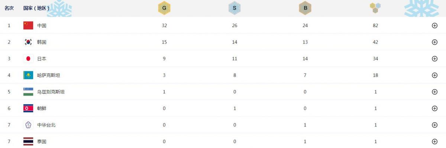Screen dimensions: 446x148
Task: Open the 乌兹别克斯坦 country link
Action: [51, 92]
